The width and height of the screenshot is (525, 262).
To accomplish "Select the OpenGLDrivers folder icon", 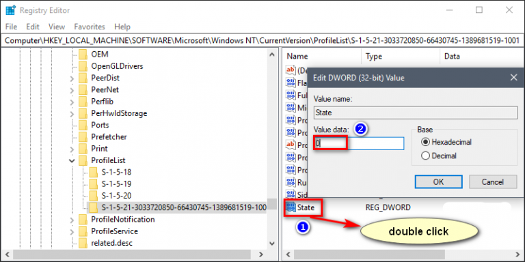I will click(x=83, y=65).
